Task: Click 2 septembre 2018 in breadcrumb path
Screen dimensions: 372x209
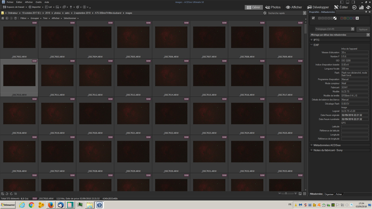Action: point(82,13)
